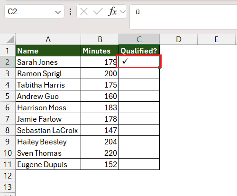Image resolution: width=237 pixels, height=196 pixels.
Task: Select the Qualified? header cell
Action: [x=139, y=51]
